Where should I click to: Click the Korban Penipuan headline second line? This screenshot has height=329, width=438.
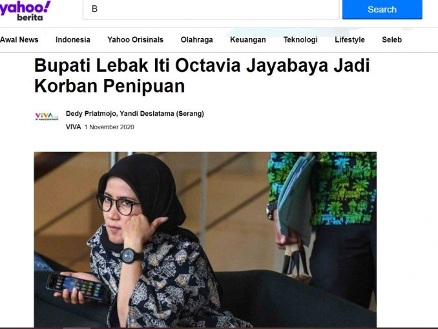(110, 86)
